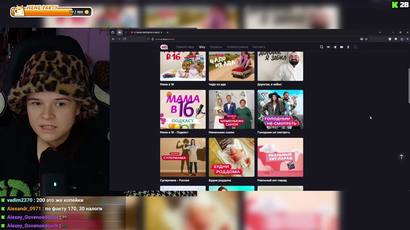Open the 'Будни роддома' title link
The height and width of the screenshot is (230, 410).
pyautogui.click(x=220, y=180)
